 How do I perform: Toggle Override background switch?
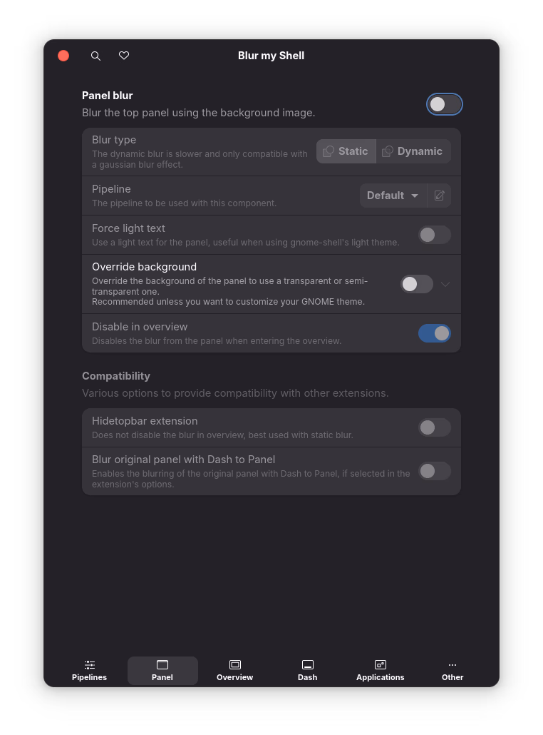417,284
